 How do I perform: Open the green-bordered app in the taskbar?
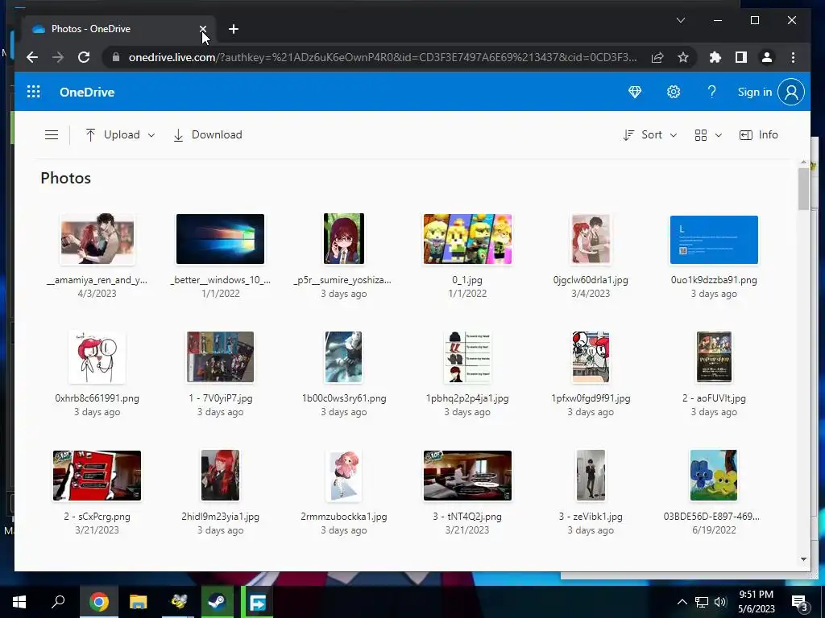coord(257,602)
